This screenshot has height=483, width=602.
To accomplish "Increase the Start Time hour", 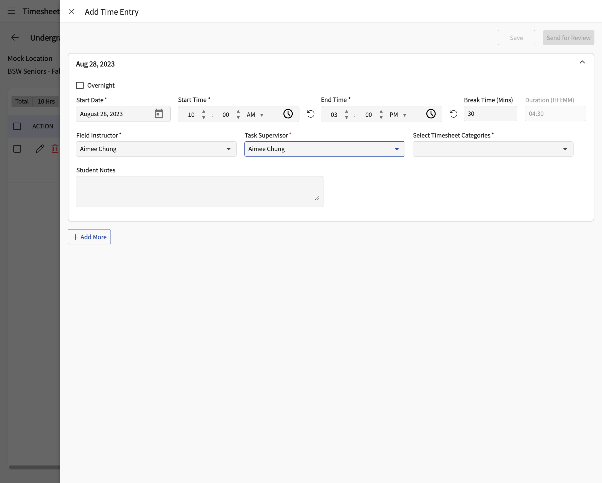I will point(204,111).
